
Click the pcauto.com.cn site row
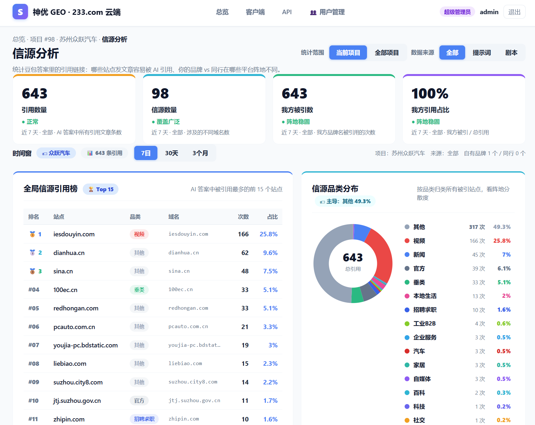pos(153,327)
